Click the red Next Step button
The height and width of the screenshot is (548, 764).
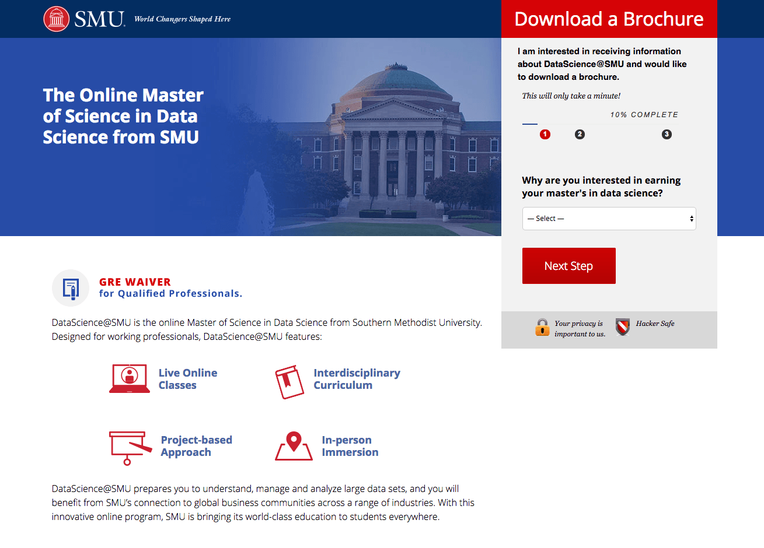tap(569, 266)
